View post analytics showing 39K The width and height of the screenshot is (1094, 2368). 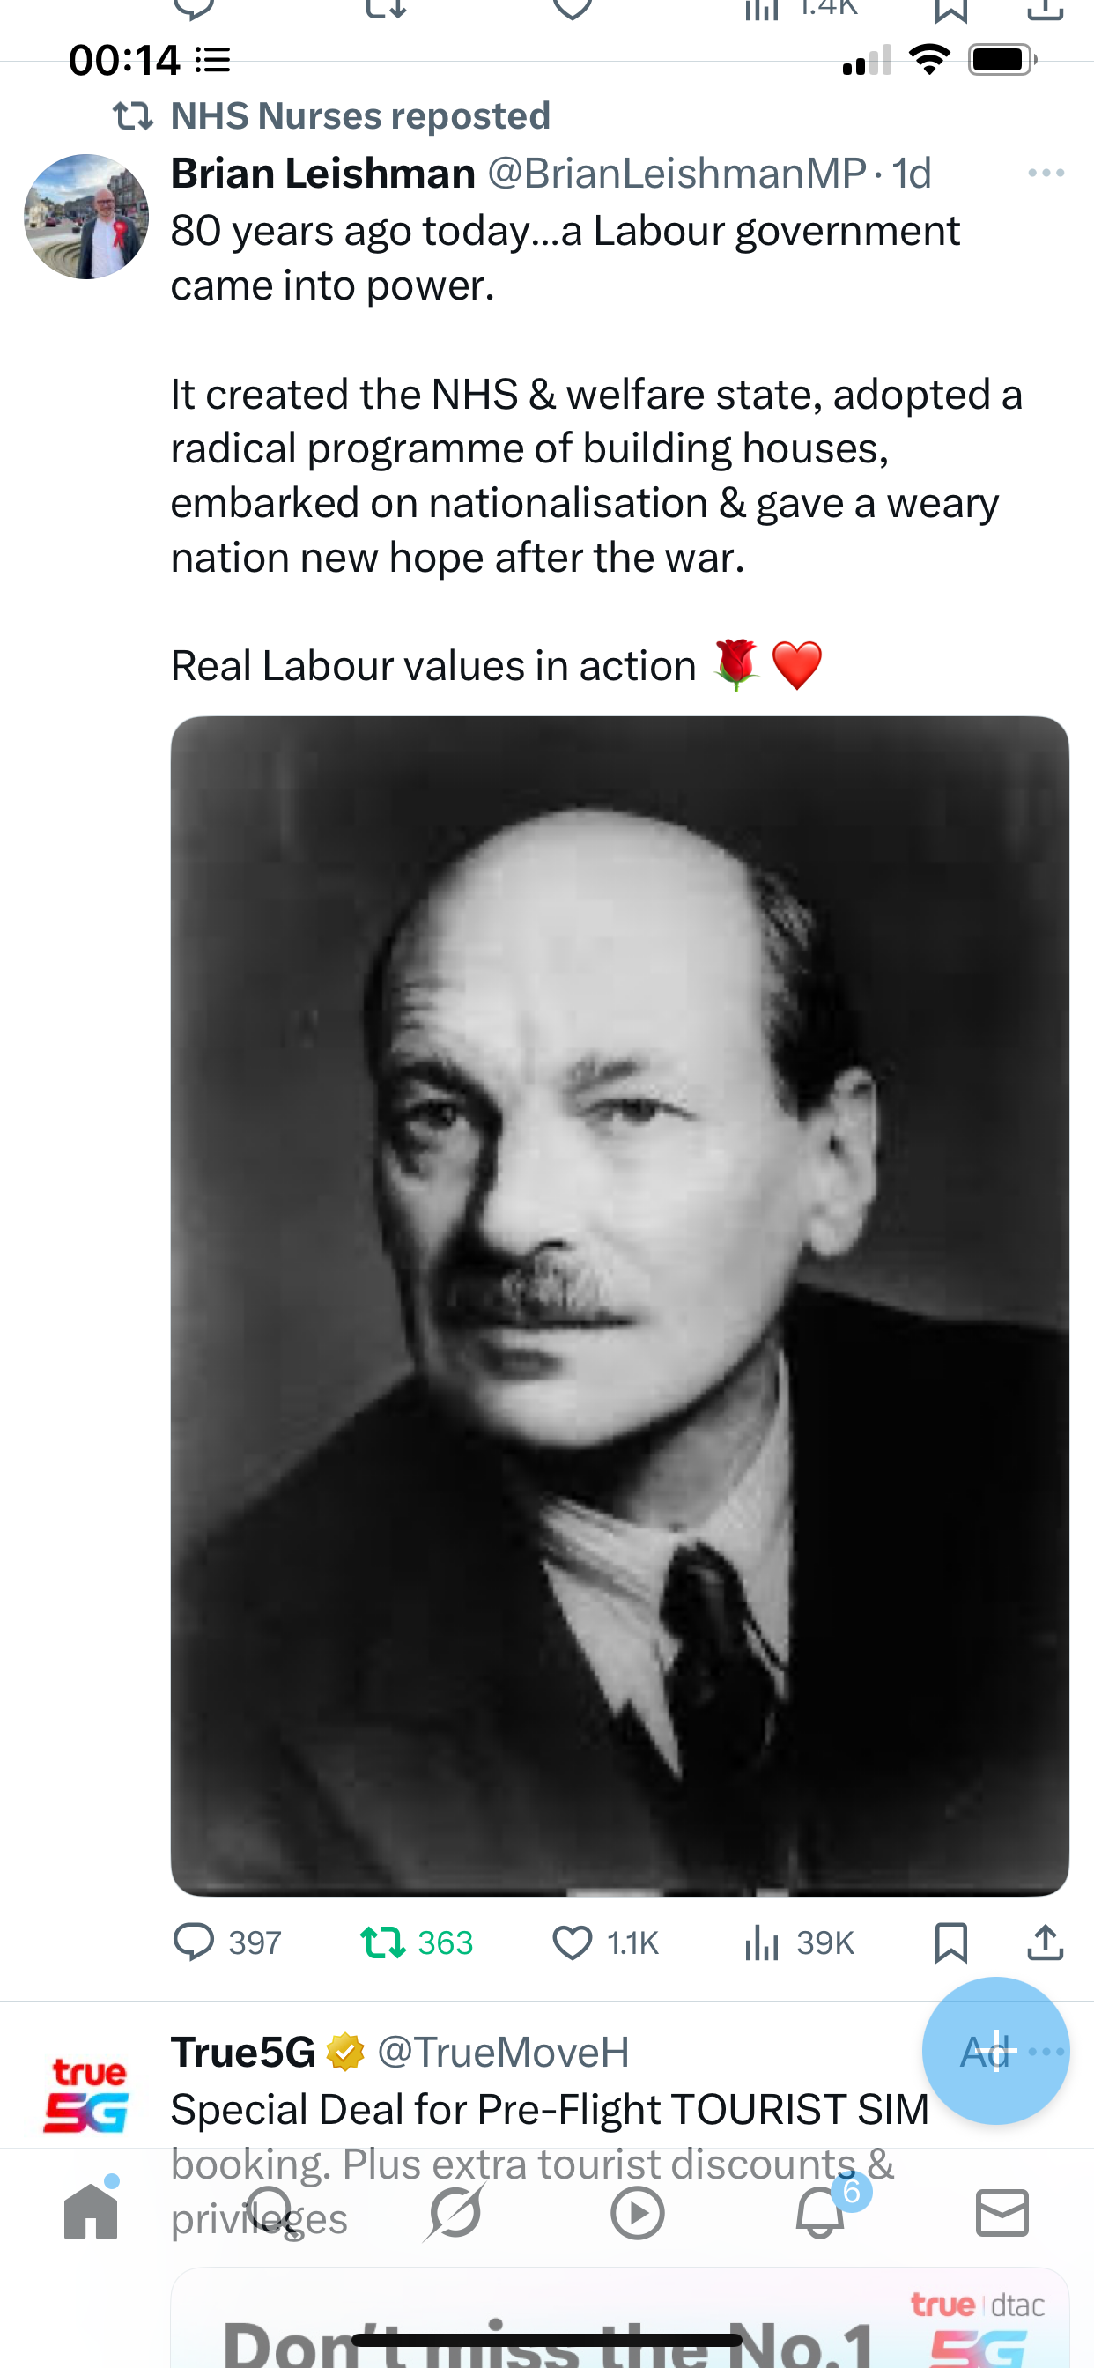coord(761,1942)
